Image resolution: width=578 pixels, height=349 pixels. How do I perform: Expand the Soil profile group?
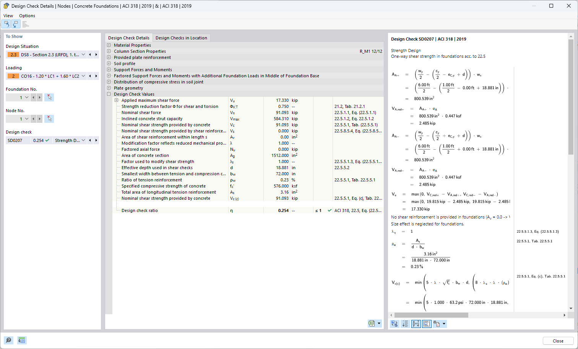tap(109, 64)
